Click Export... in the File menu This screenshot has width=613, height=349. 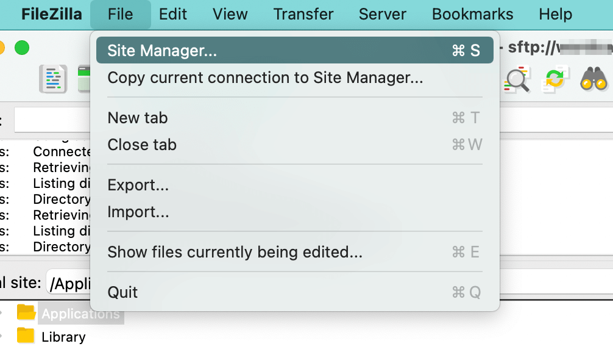[138, 185]
